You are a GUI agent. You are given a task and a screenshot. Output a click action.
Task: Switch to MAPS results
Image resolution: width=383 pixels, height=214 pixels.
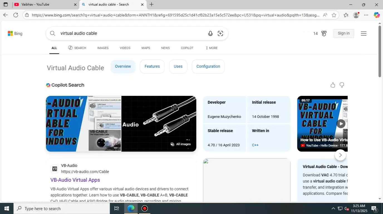[146, 48]
